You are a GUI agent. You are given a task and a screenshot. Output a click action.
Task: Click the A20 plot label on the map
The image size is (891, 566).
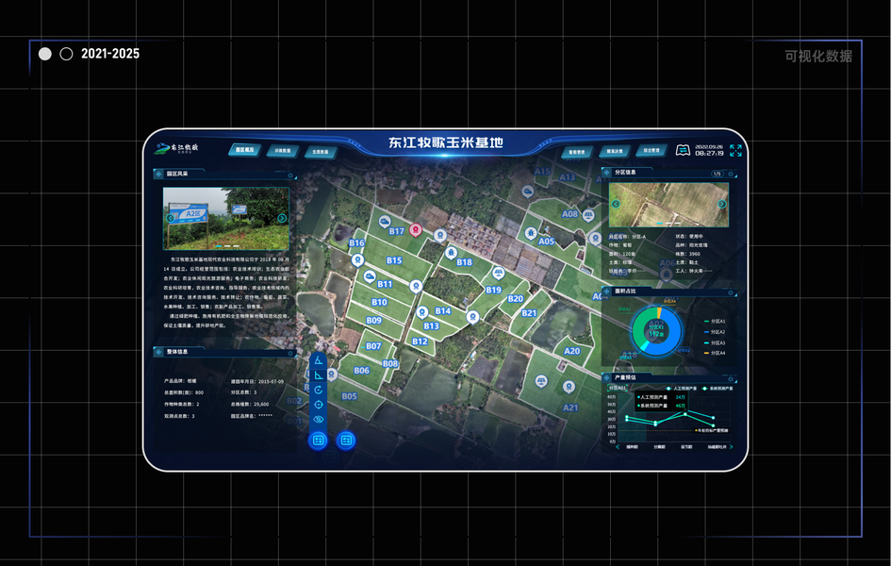(571, 351)
